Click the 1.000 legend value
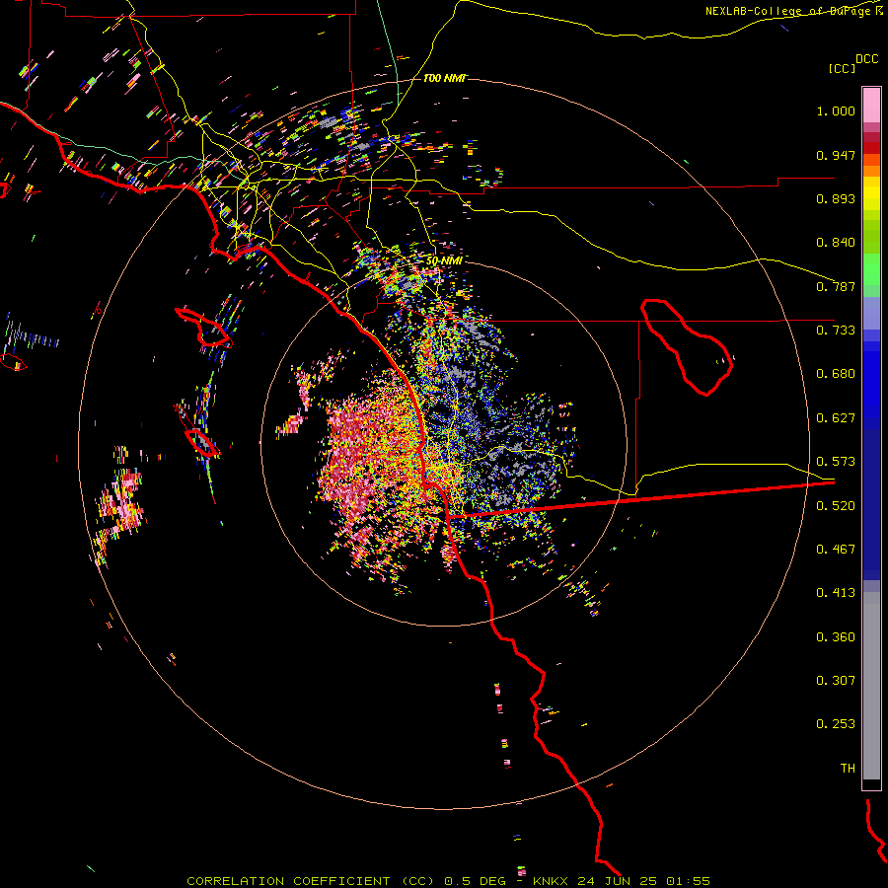This screenshot has height=888, width=888. pos(836,111)
